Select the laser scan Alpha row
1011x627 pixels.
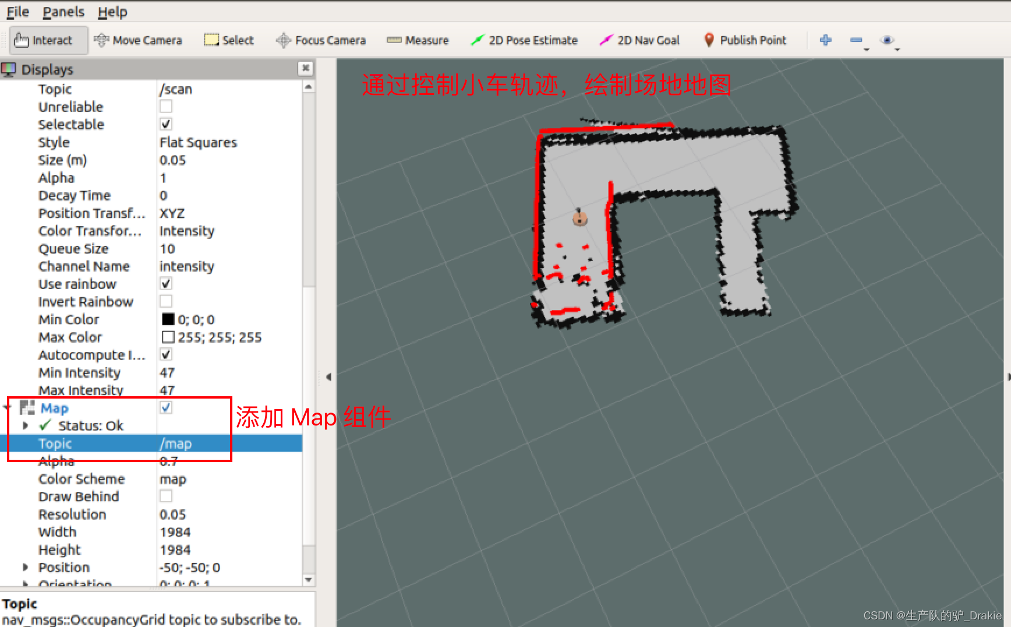(x=151, y=178)
